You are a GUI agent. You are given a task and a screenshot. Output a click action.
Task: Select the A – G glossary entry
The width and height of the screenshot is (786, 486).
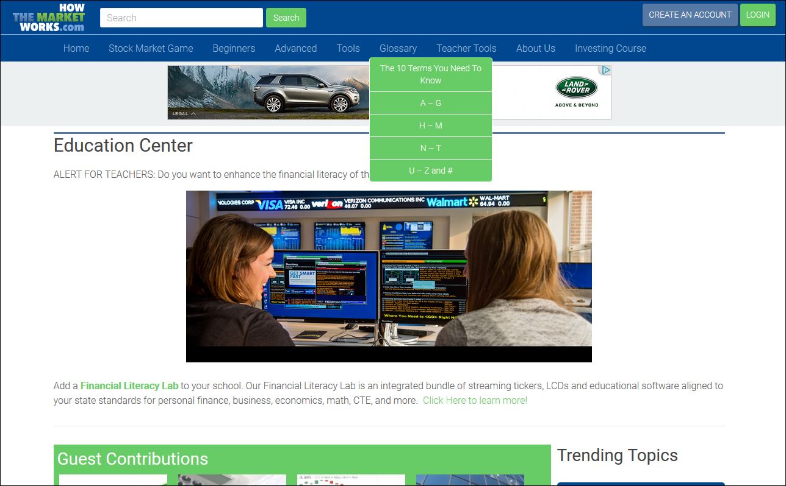(431, 103)
